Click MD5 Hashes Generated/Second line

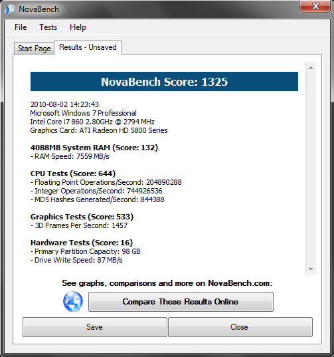point(98,199)
